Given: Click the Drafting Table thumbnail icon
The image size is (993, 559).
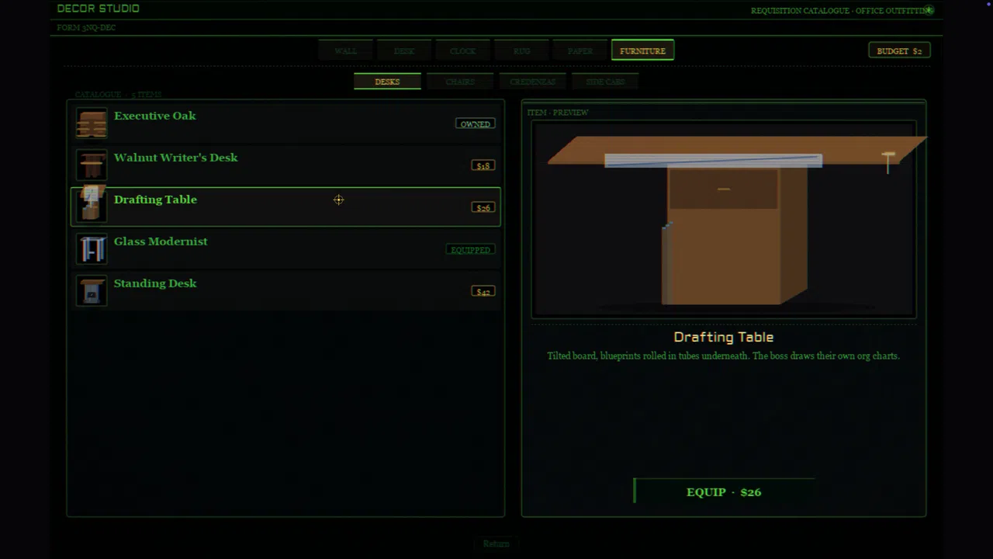Looking at the screenshot, I should tap(92, 204).
